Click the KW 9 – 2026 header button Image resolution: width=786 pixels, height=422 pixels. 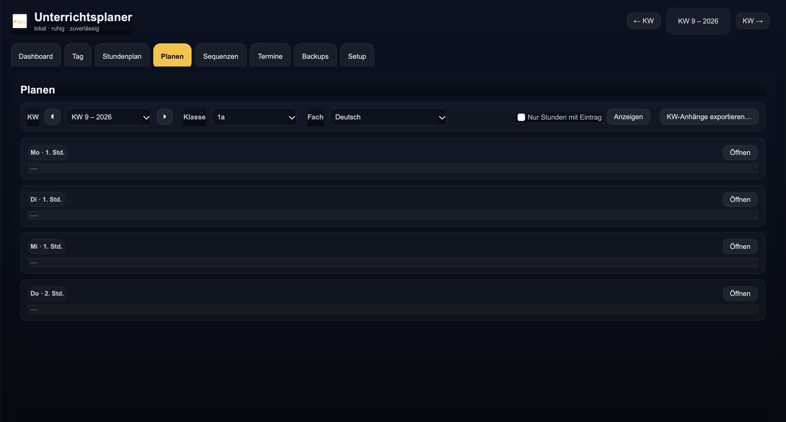click(x=698, y=21)
